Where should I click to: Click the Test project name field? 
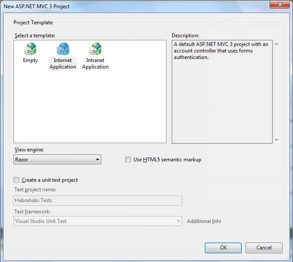(98, 200)
